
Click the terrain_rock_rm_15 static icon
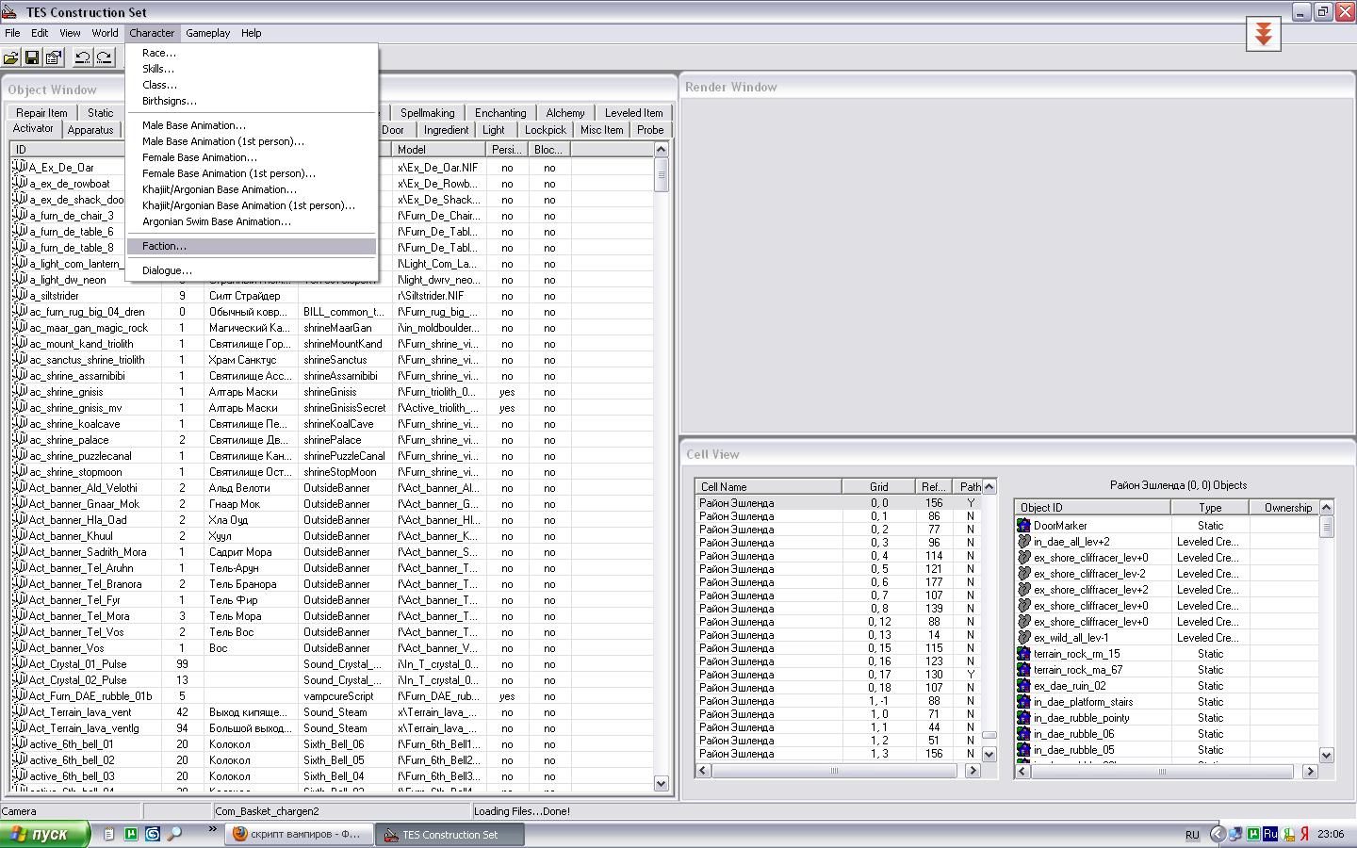tap(1023, 653)
